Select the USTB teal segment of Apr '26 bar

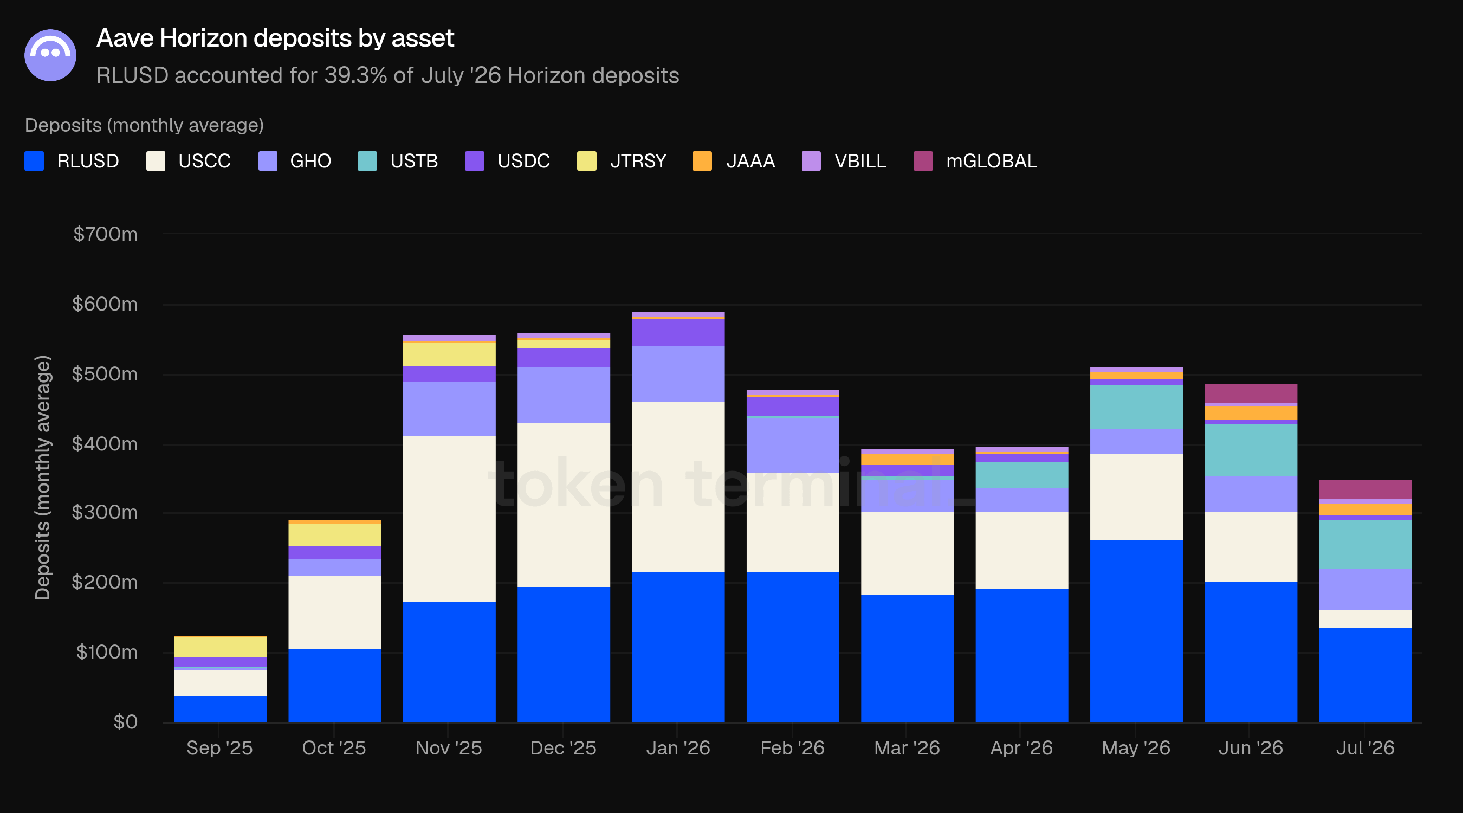tap(1022, 475)
